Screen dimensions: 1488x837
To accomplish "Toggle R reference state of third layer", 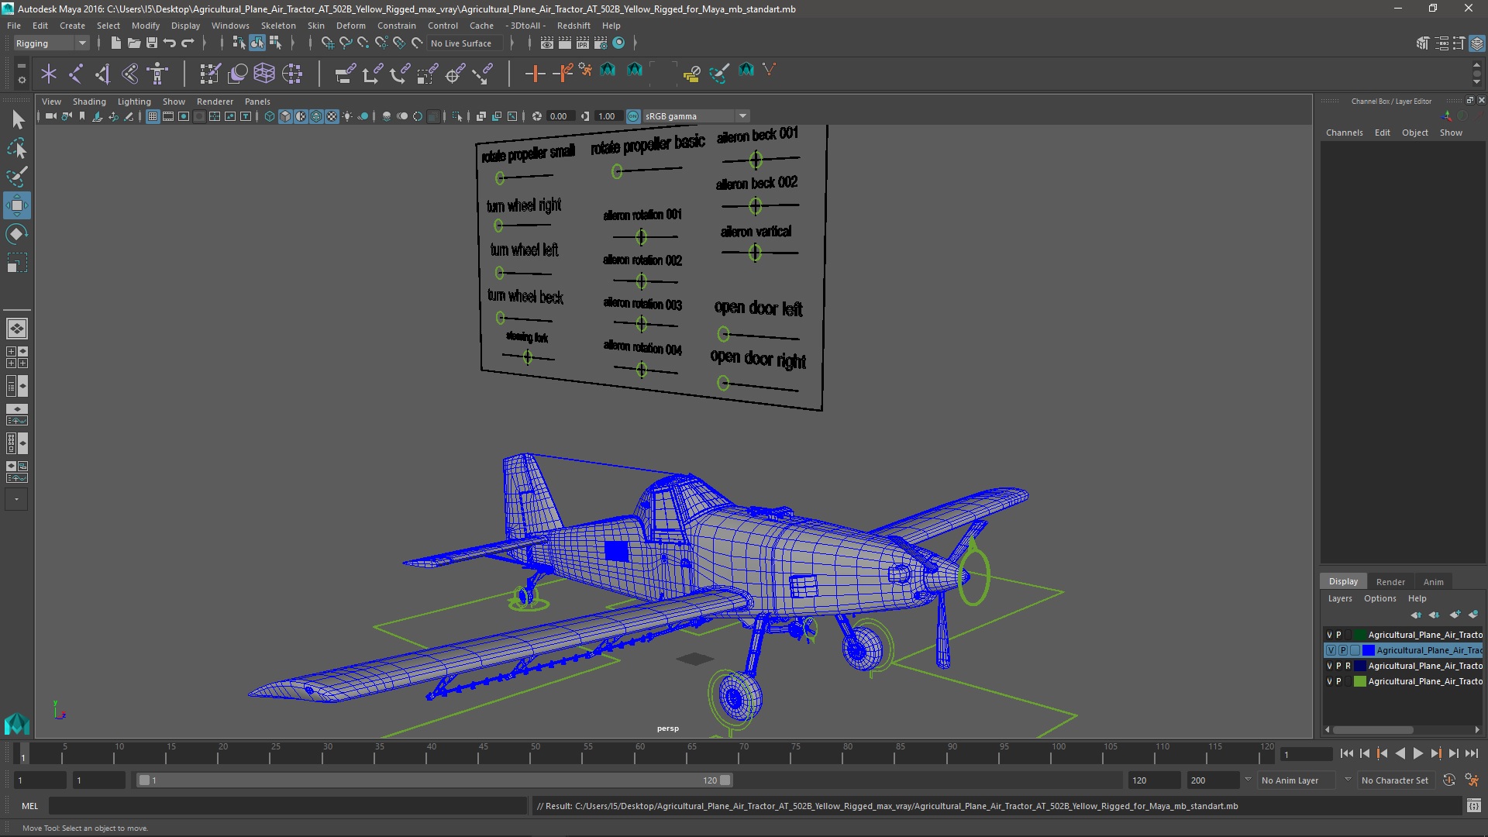I will (x=1348, y=666).
